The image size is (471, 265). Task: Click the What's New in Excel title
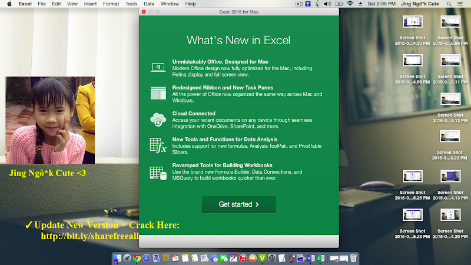tap(238, 40)
